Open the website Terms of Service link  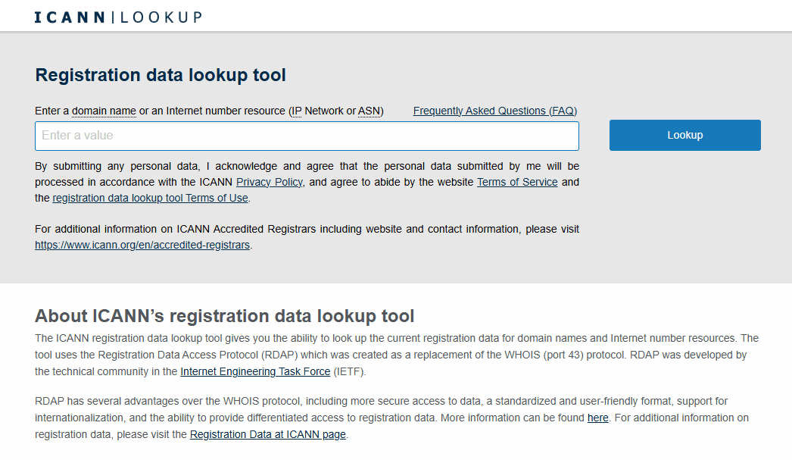[x=517, y=182]
